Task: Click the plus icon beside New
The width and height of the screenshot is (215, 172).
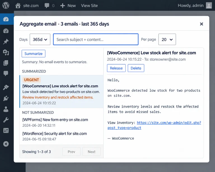Action: point(62,6)
